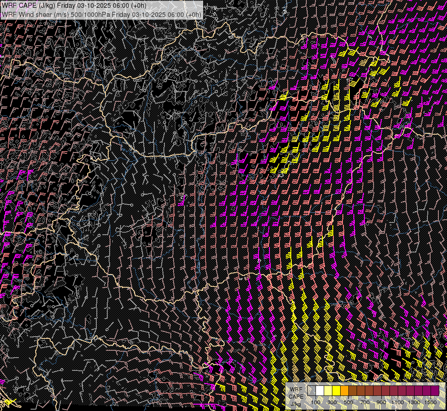Click the WRF text in legend box

click(296, 389)
